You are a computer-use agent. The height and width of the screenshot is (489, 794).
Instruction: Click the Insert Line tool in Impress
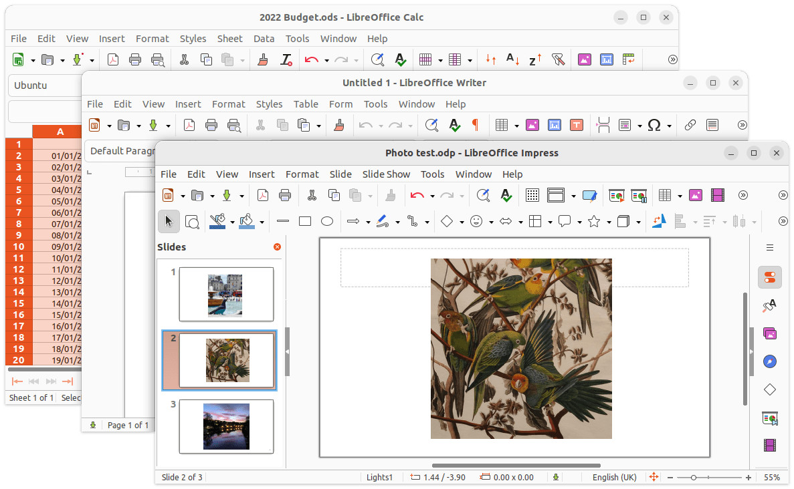click(283, 222)
